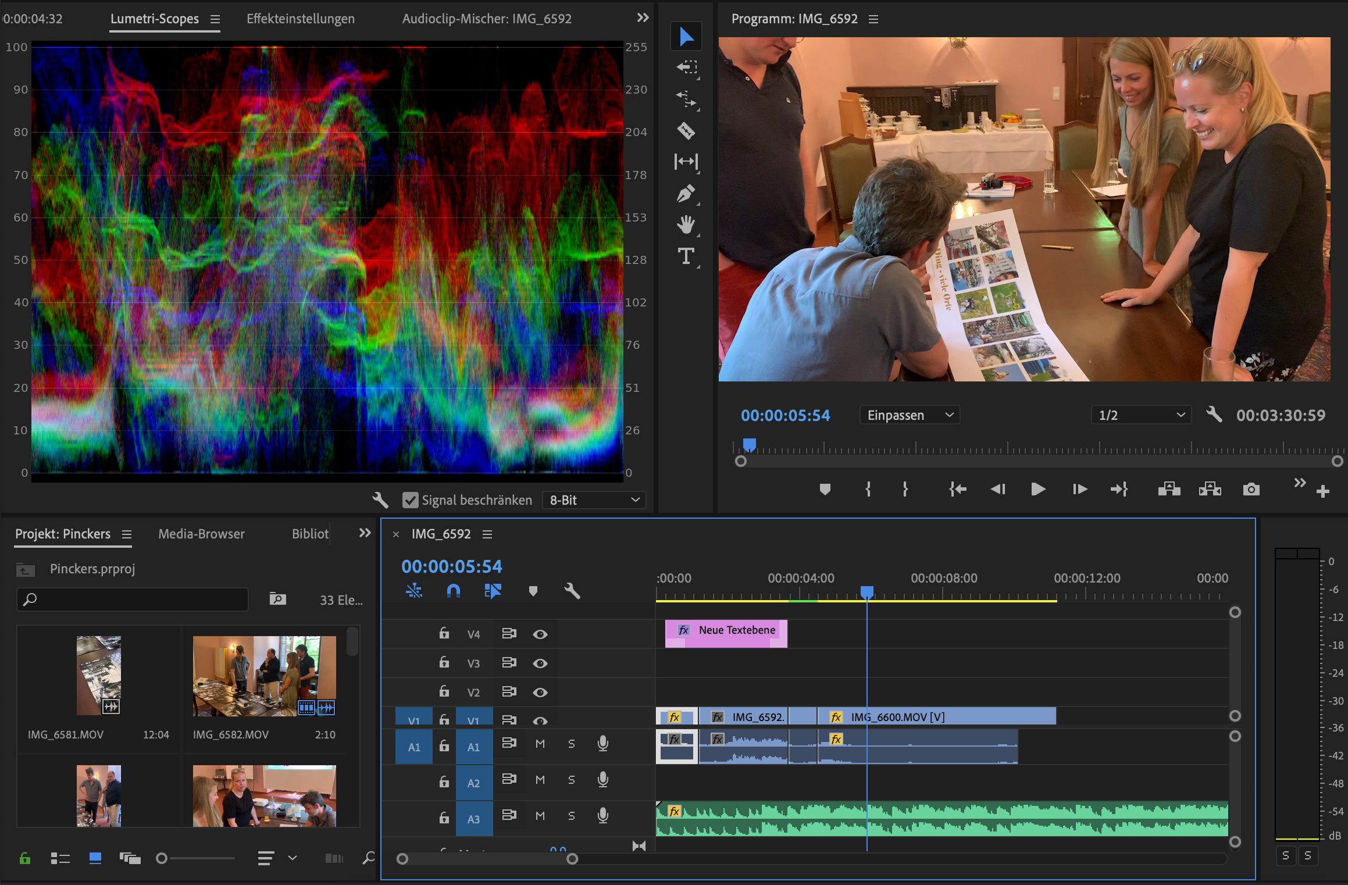This screenshot has height=885, width=1348.
Task: Select the Type text tool
Action: click(x=686, y=256)
